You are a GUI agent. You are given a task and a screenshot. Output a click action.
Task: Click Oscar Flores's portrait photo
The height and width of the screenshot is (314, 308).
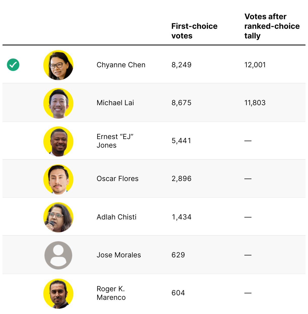point(58,179)
